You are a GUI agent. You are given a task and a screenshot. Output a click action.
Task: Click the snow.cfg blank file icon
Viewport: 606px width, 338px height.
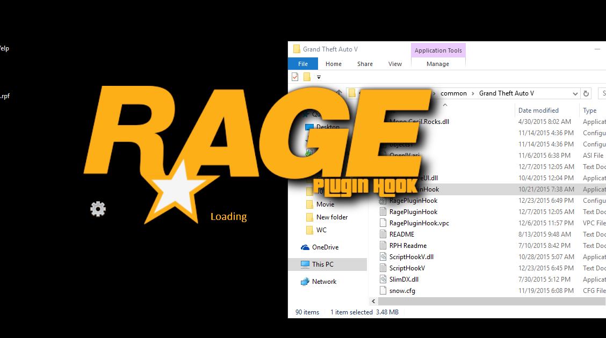click(383, 291)
